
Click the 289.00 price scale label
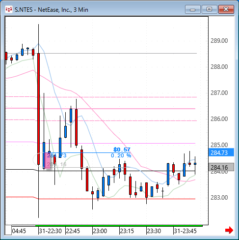(x=219, y=41)
